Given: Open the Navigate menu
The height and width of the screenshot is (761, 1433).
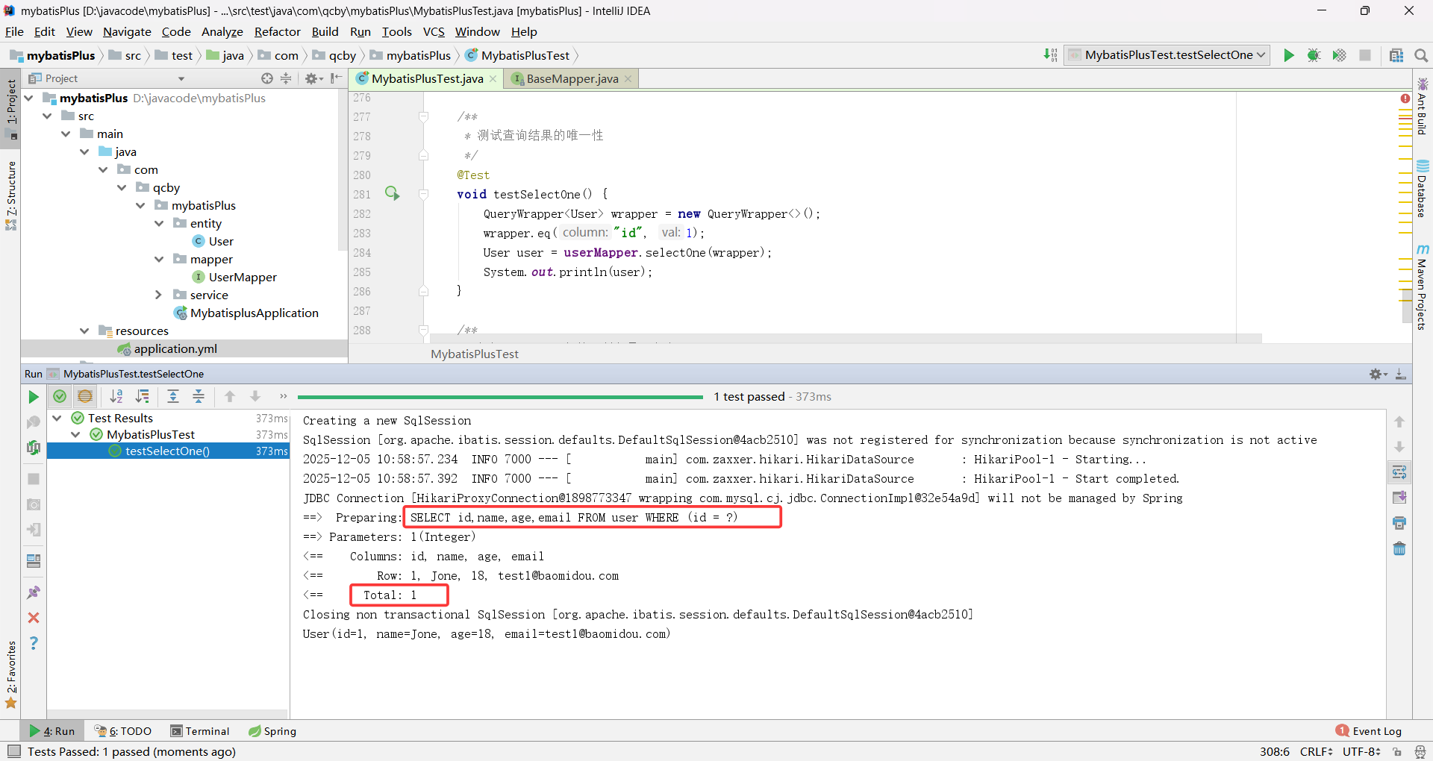Looking at the screenshot, I should click(127, 31).
